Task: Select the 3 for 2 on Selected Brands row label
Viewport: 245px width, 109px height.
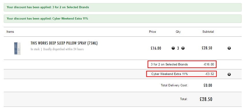Action: (x=169, y=64)
